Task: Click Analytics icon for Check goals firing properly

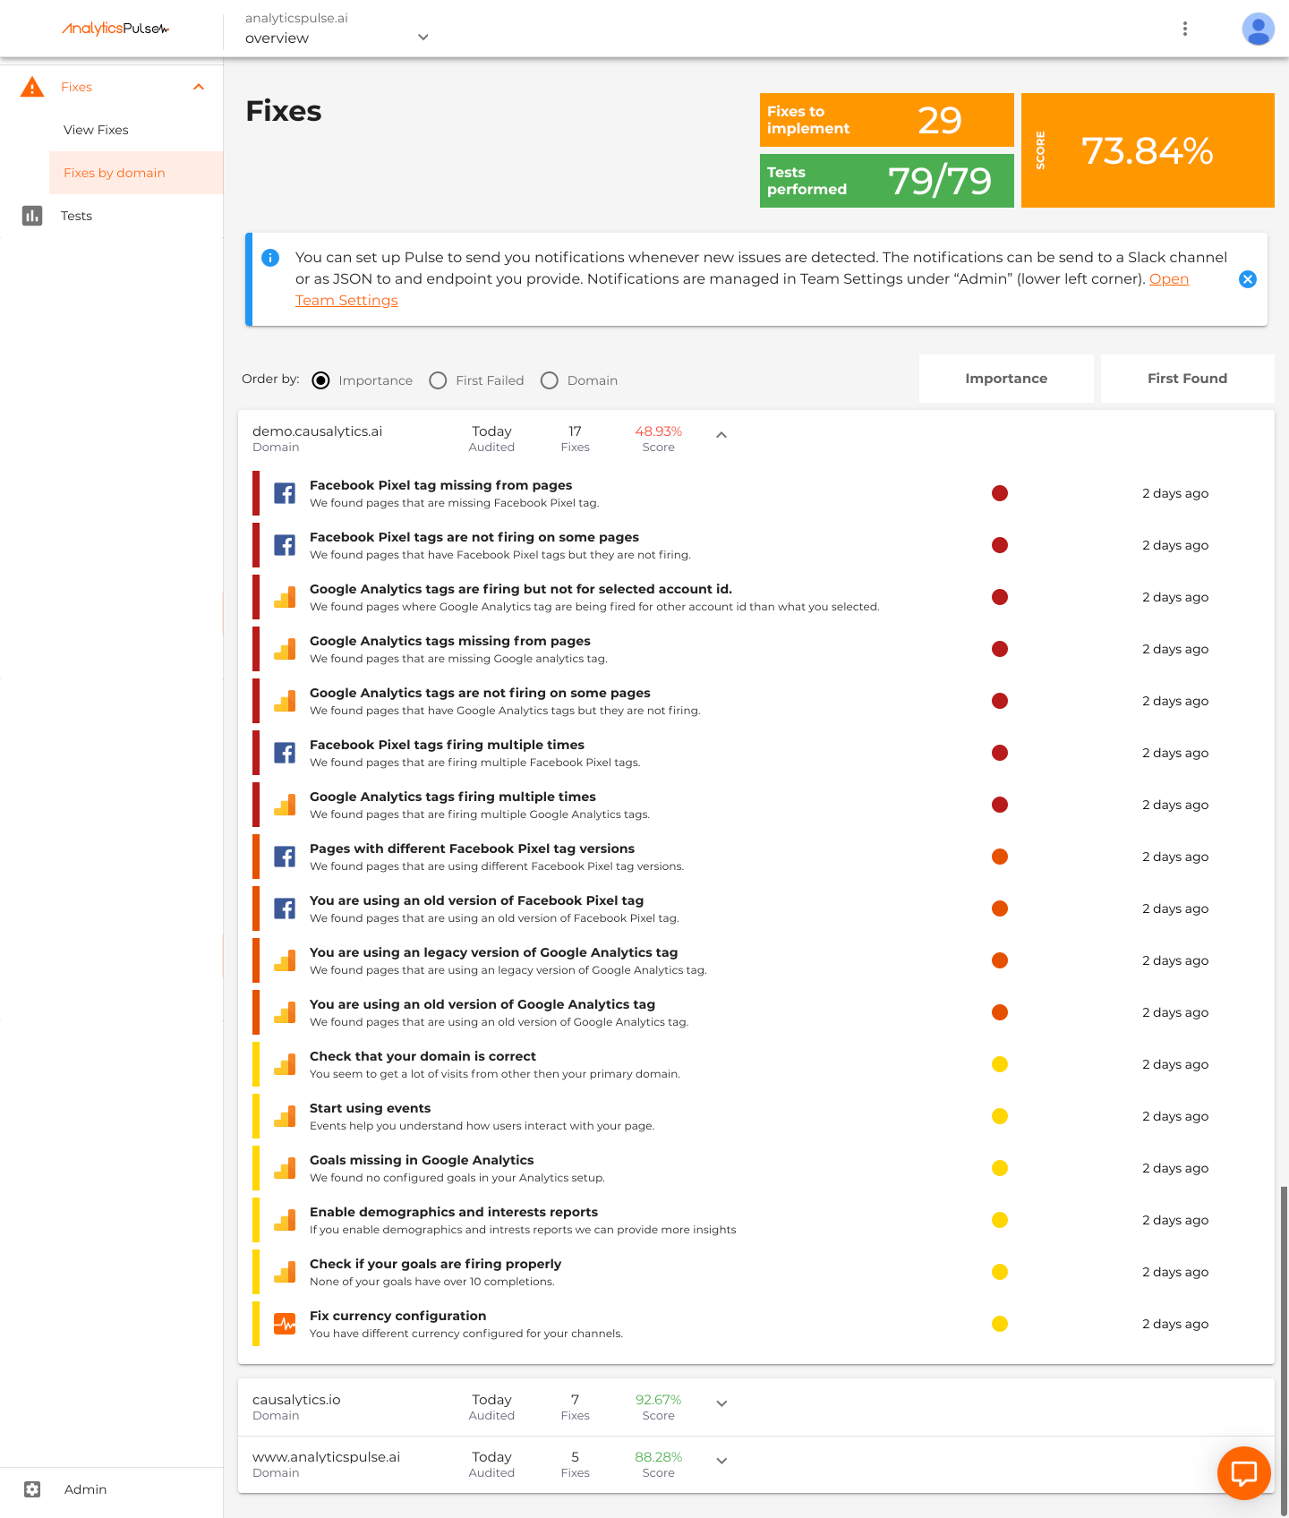Action: point(285,1272)
